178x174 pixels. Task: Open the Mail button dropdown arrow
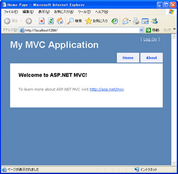coord(130,21)
